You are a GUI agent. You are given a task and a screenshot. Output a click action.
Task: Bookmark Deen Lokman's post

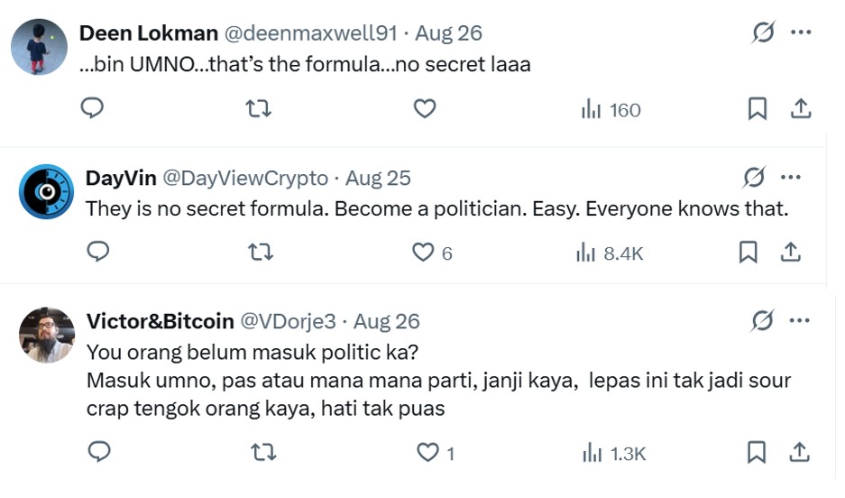point(758,109)
